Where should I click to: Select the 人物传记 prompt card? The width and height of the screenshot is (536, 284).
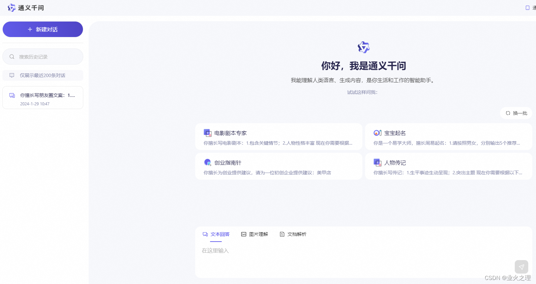[x=449, y=166]
